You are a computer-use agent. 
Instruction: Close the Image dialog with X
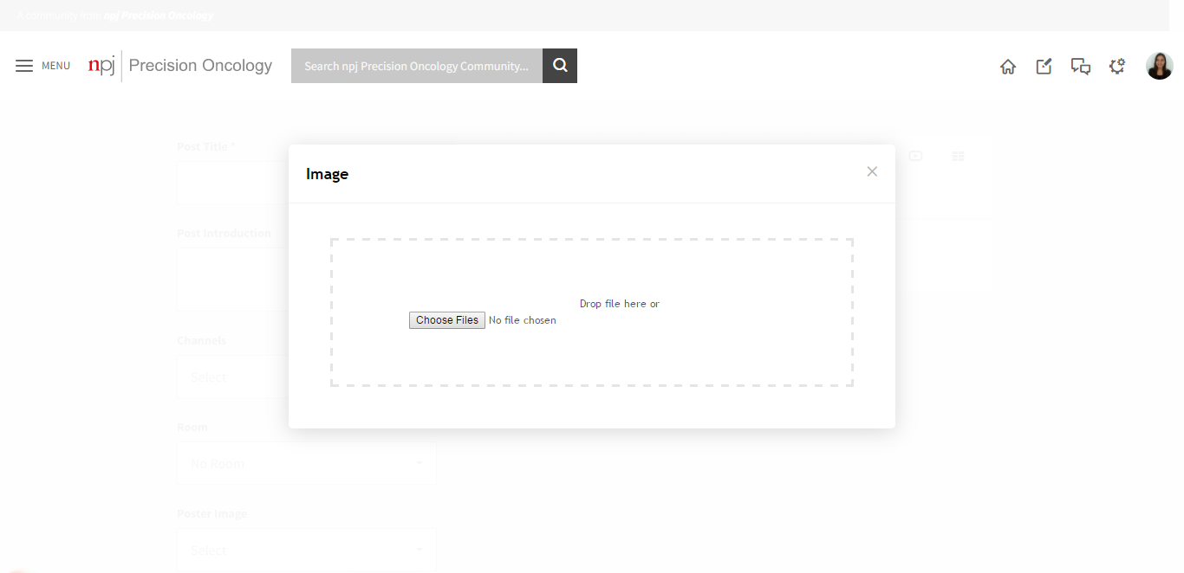(x=872, y=171)
